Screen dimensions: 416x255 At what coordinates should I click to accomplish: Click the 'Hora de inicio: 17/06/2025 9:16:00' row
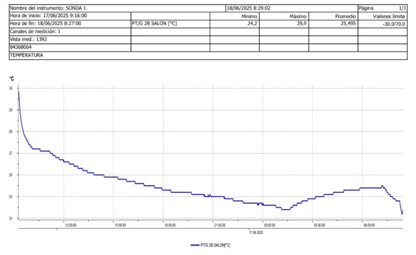click(x=70, y=16)
